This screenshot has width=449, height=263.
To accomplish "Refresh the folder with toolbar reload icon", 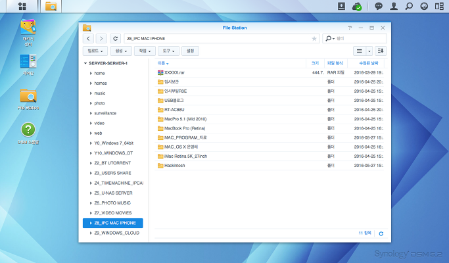I will tap(116, 38).
